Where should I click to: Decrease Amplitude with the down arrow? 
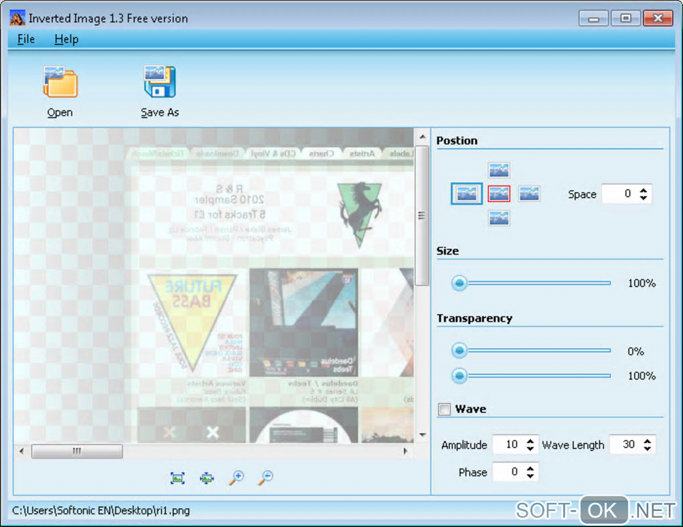coord(530,449)
